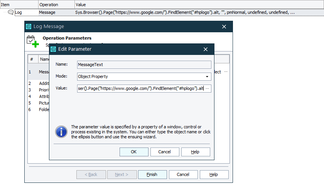Click the Edit Parameter title bar icon
The image size is (324, 194).
click(x=53, y=49)
